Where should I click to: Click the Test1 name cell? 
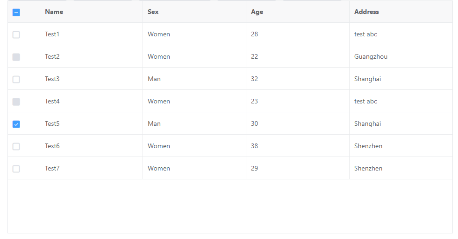[52, 34]
